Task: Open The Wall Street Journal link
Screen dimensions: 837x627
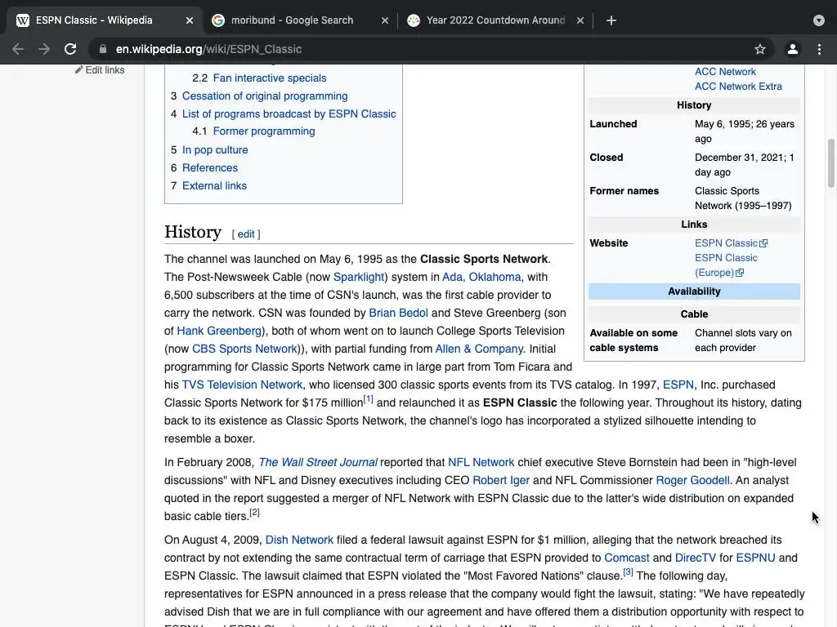Action: point(318,462)
